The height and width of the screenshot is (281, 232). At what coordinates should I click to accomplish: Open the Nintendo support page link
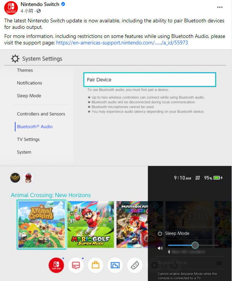(x=122, y=43)
